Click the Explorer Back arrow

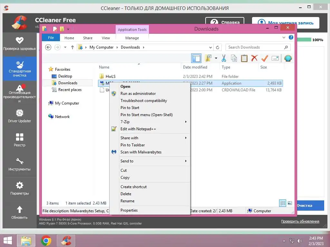[x=48, y=47]
